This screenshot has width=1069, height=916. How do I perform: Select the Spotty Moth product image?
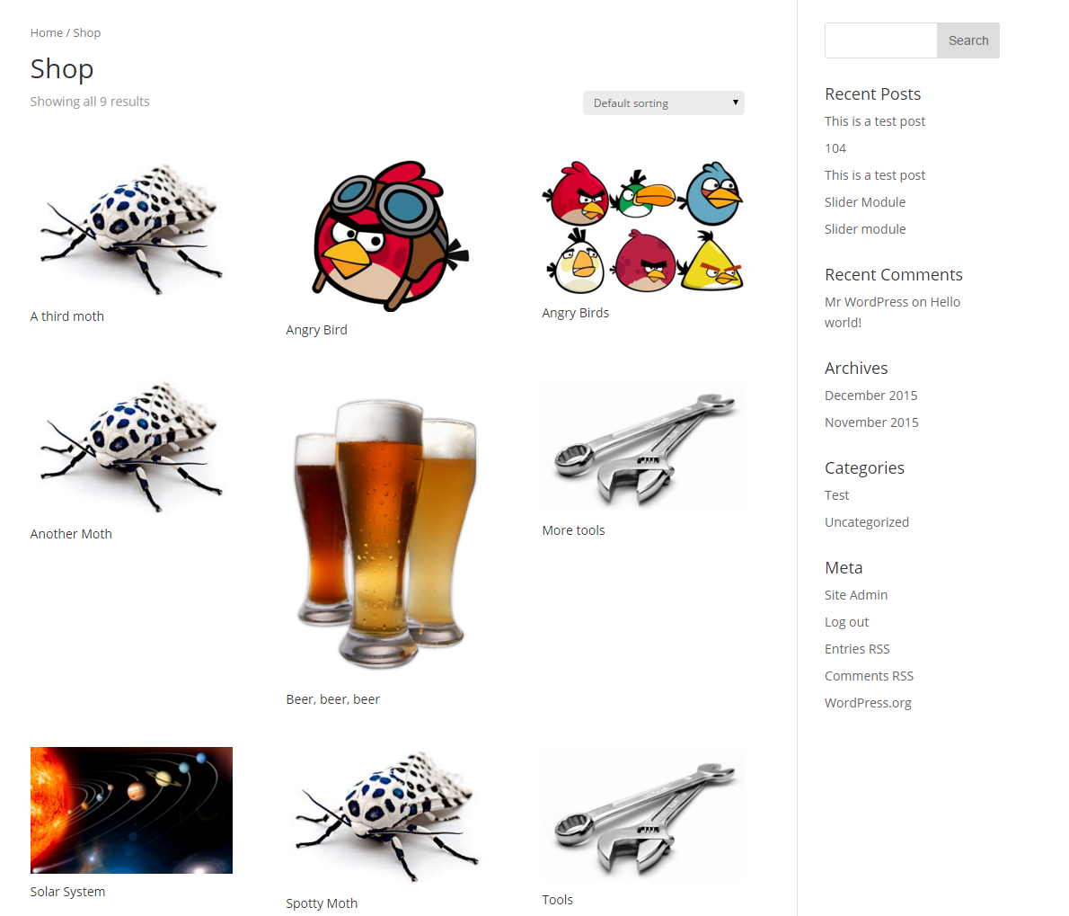pos(387,817)
